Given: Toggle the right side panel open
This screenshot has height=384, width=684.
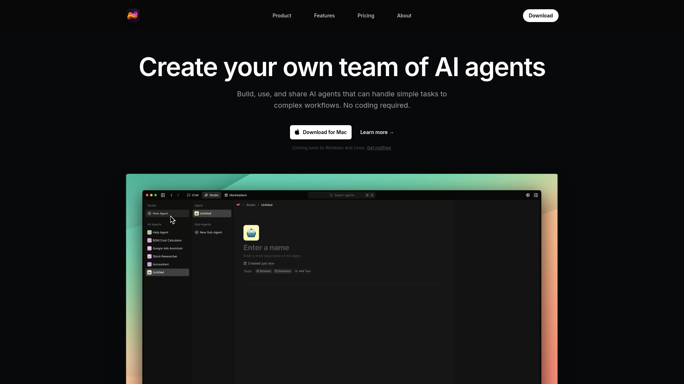Looking at the screenshot, I should (536, 195).
